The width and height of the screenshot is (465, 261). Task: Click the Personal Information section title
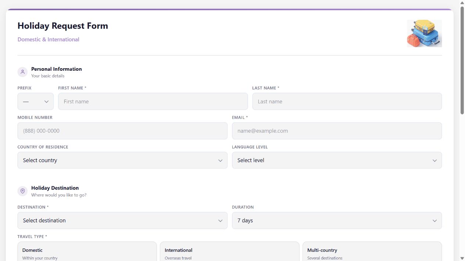57,69
